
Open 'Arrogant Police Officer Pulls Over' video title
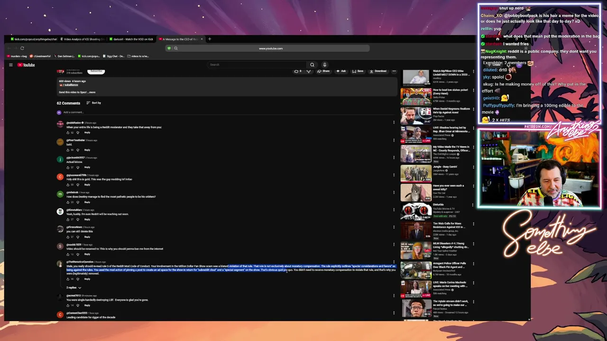point(450,265)
